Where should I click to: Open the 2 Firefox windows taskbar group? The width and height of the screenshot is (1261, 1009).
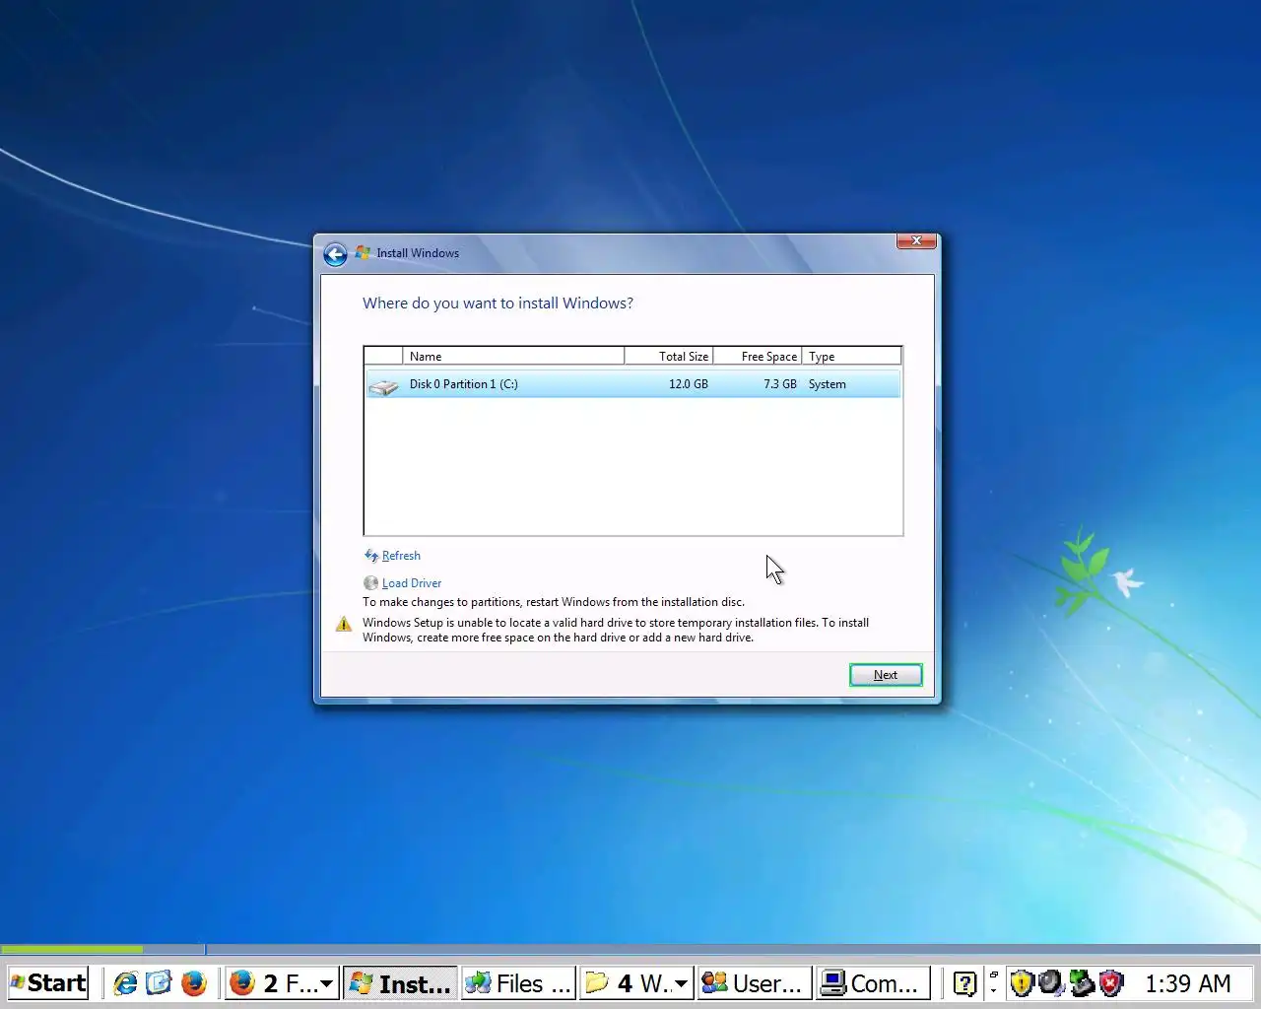coord(283,982)
